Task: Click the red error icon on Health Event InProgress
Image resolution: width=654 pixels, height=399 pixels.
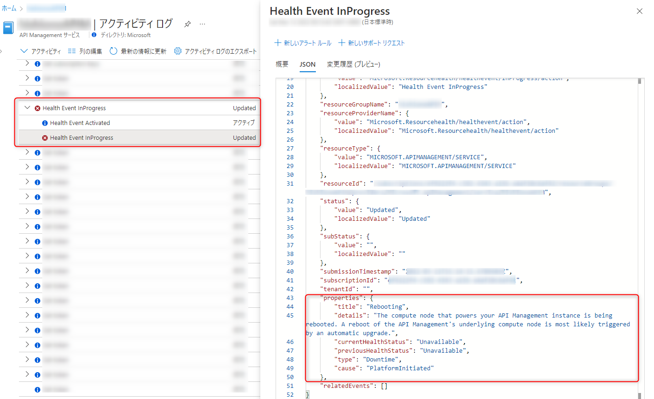Action: click(38, 107)
